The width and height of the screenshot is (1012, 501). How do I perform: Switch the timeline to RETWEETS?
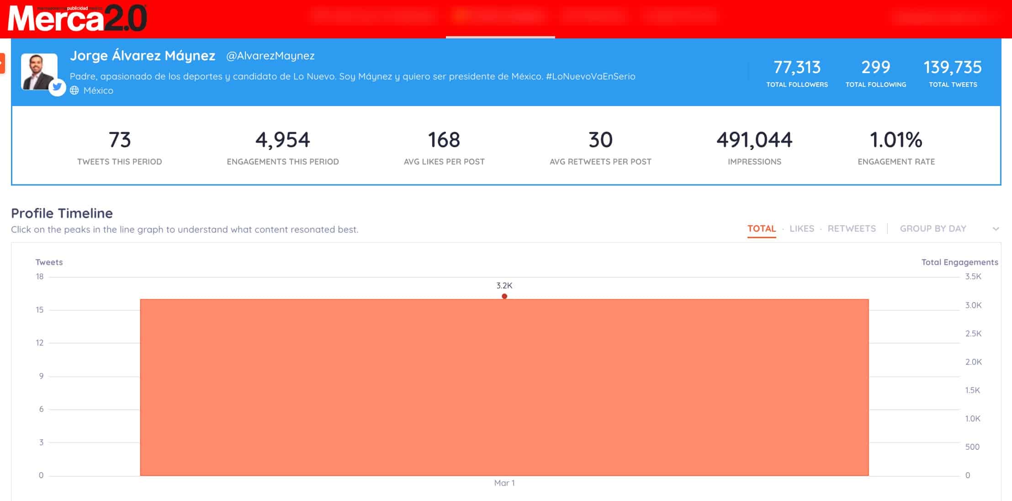pyautogui.click(x=852, y=229)
